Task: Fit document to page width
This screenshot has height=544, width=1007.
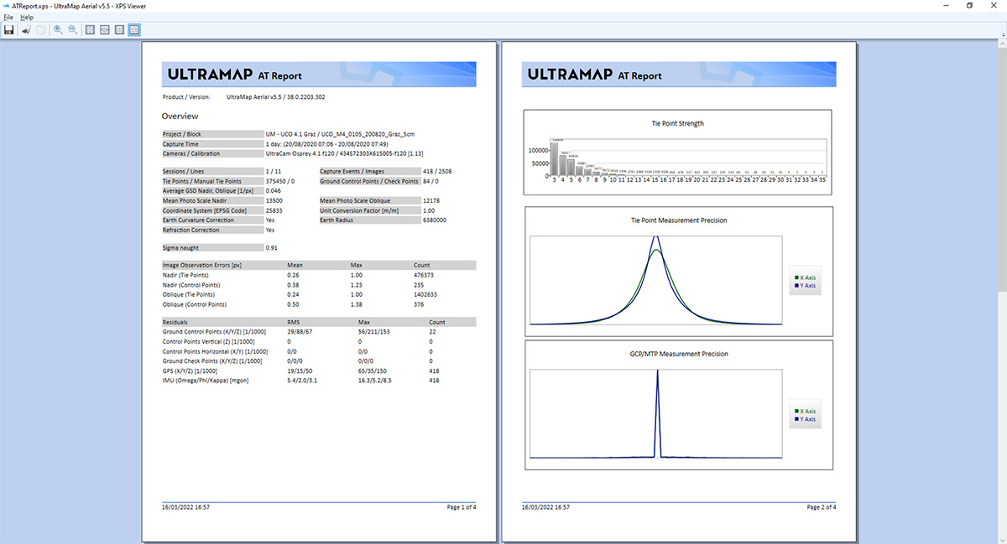Action: (x=105, y=29)
